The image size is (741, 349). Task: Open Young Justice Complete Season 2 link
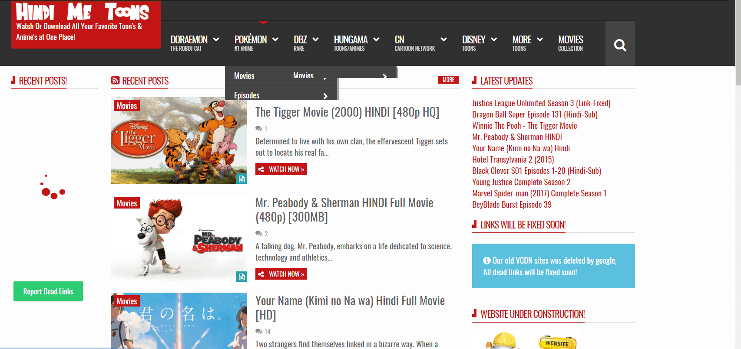tap(521, 182)
